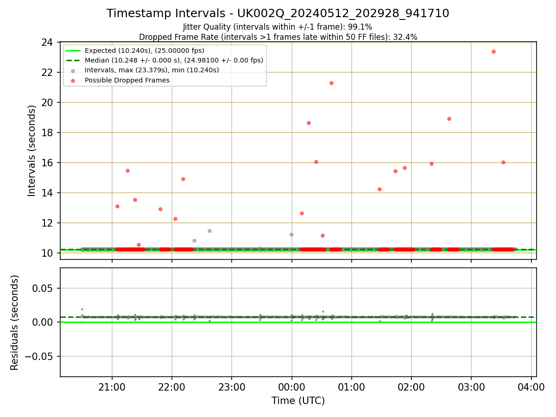Click the red point near 15.9 seconds around 02:20

[x=431, y=164]
